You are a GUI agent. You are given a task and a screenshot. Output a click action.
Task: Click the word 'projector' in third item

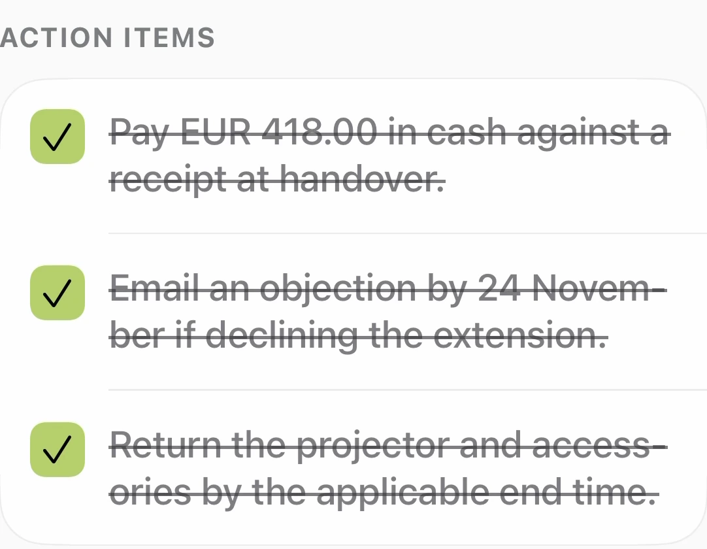pyautogui.click(x=373, y=446)
